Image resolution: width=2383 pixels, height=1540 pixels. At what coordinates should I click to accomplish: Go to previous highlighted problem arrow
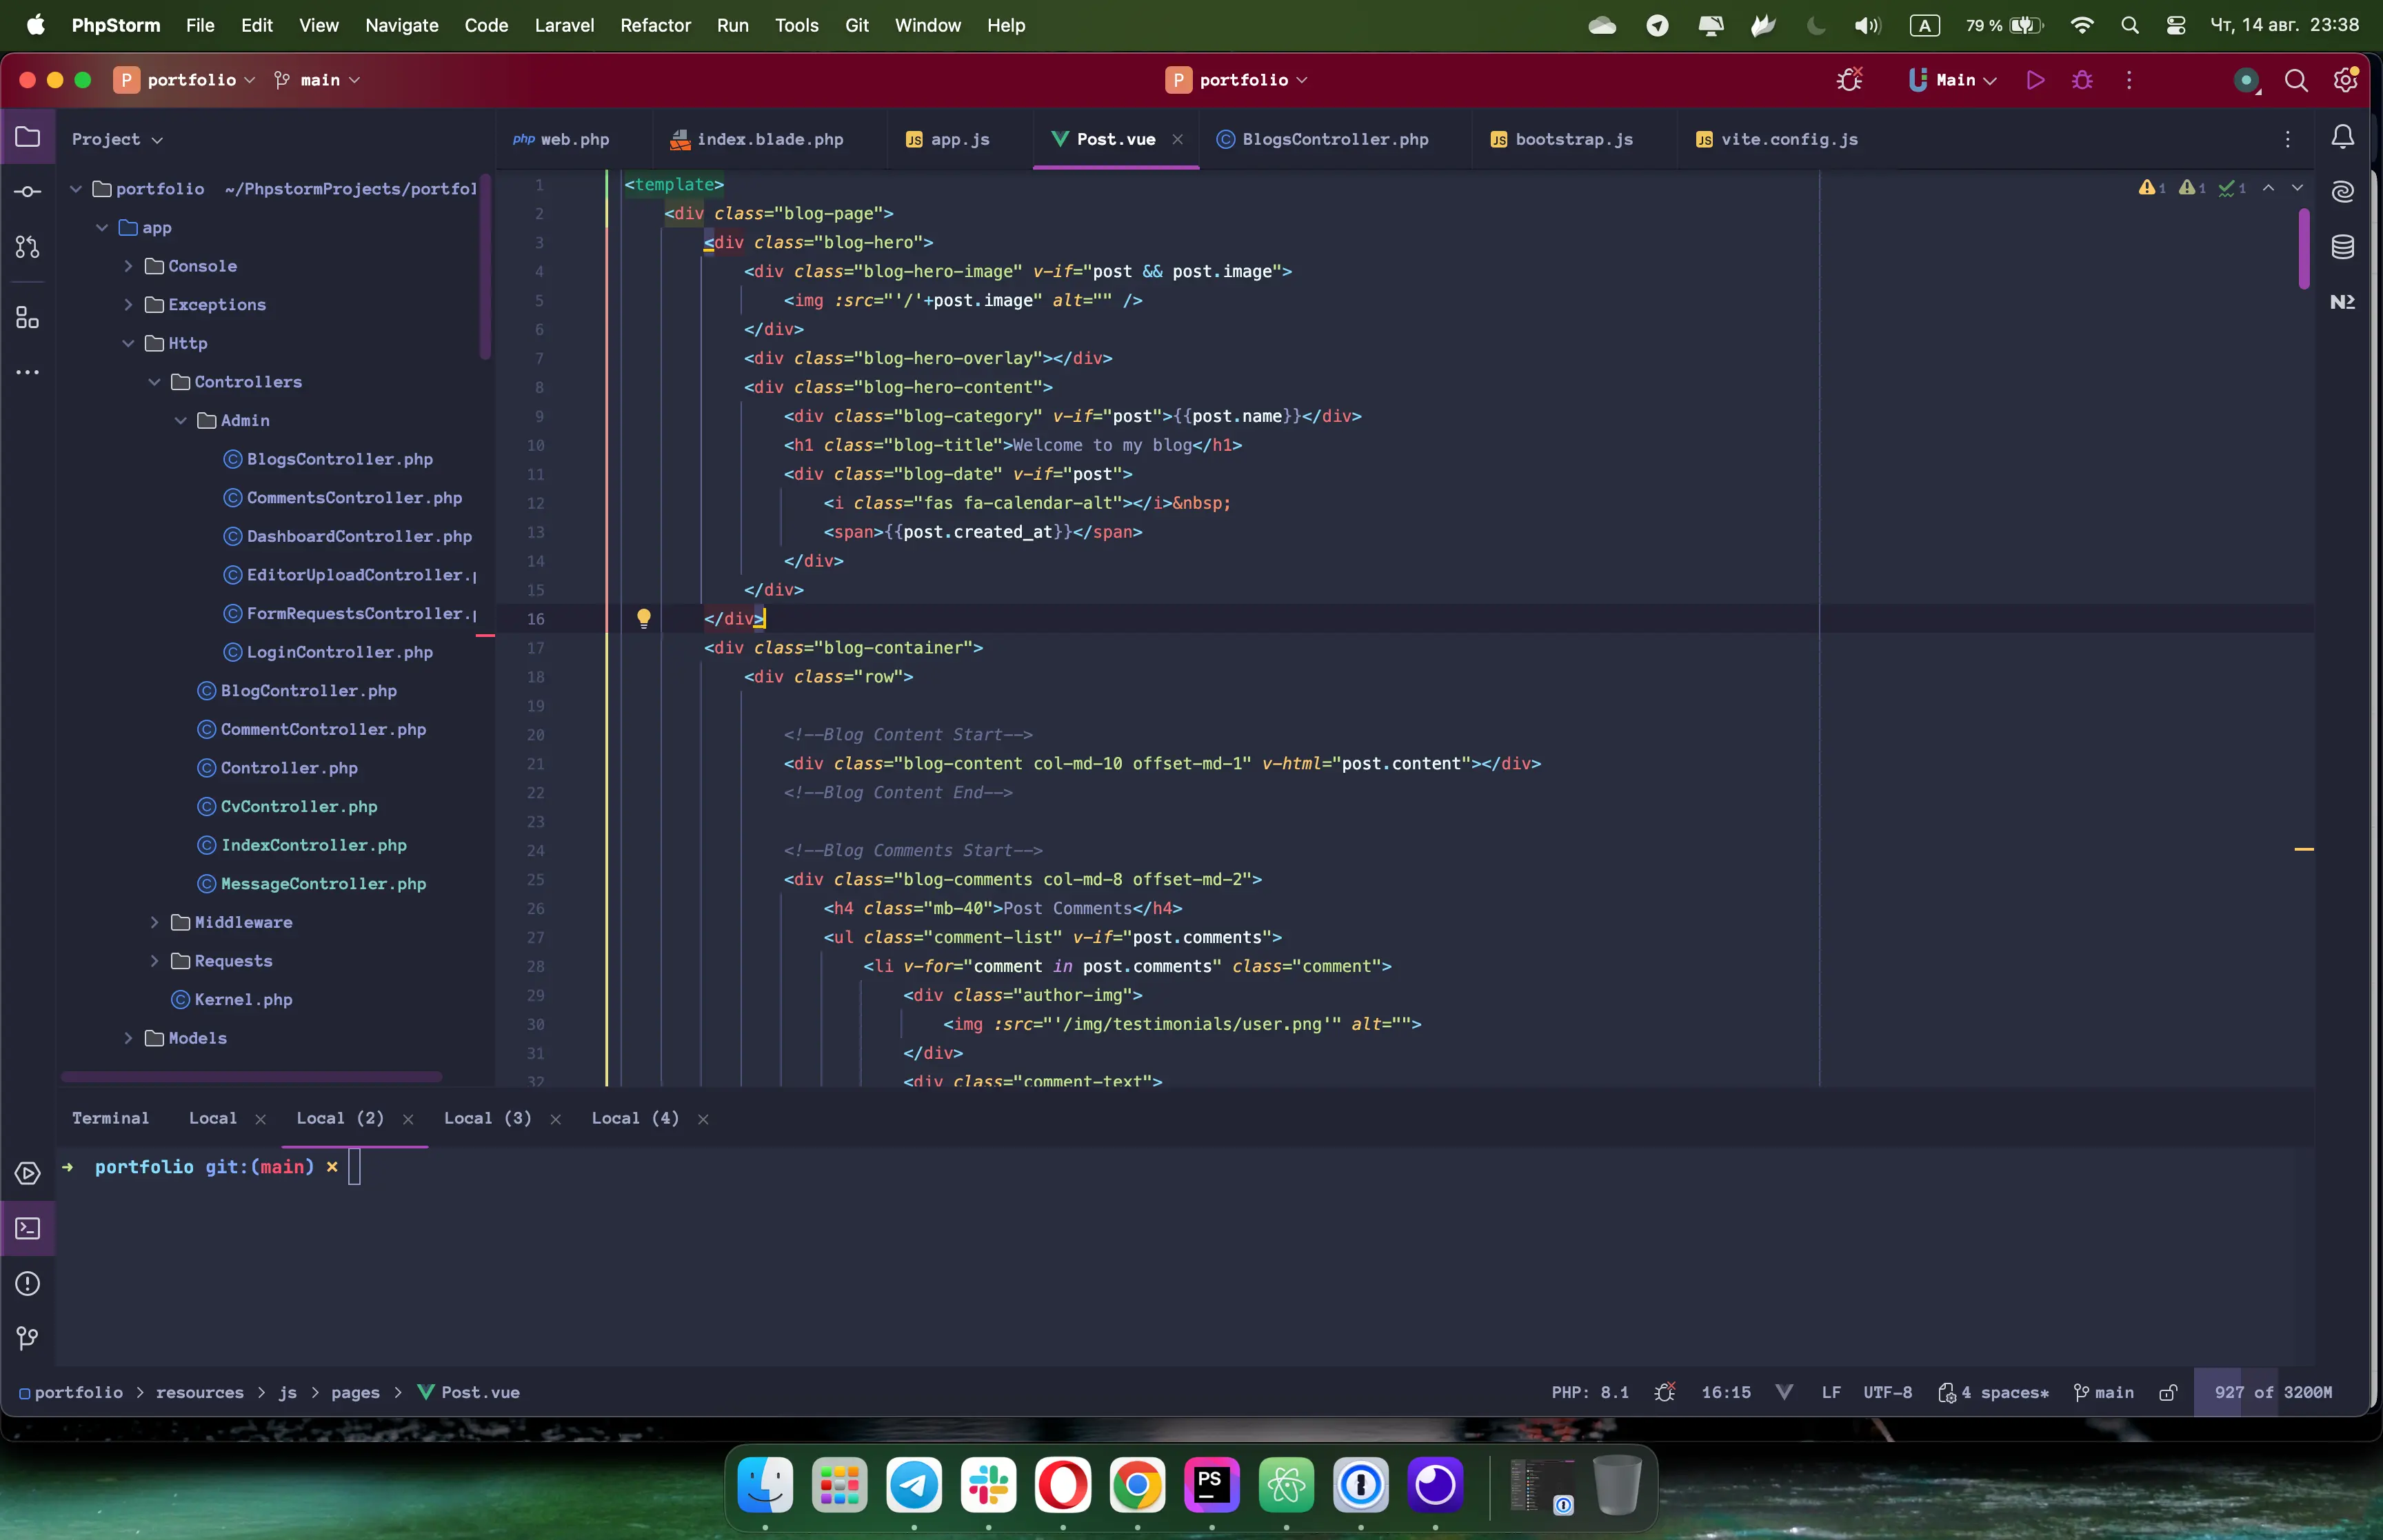click(2269, 188)
